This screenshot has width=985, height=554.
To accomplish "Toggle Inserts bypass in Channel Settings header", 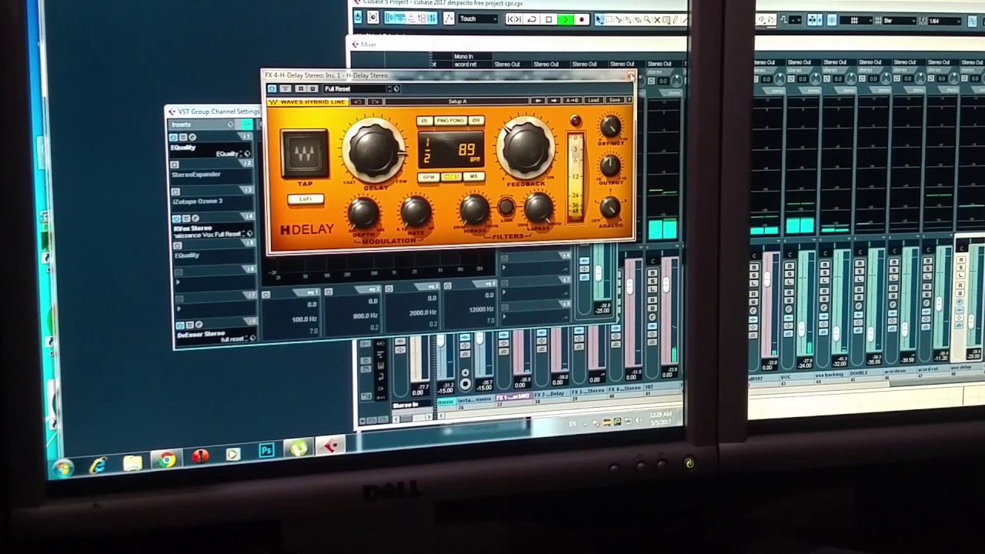I will [246, 124].
